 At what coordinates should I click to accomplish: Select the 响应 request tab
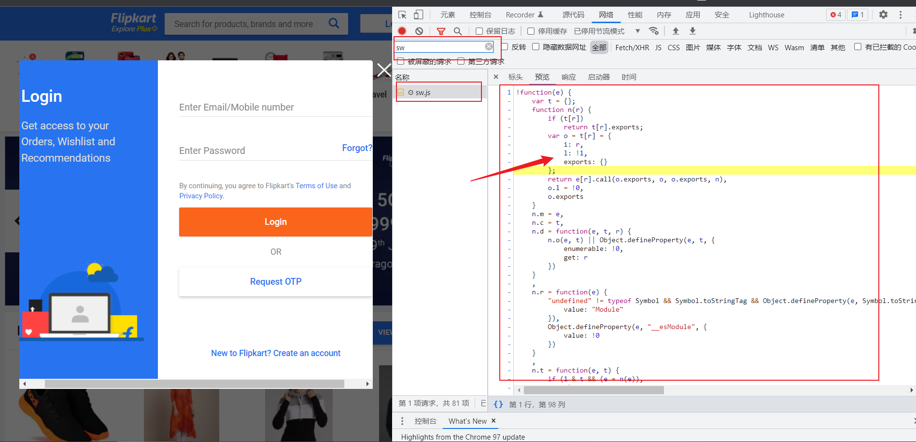pyautogui.click(x=569, y=77)
